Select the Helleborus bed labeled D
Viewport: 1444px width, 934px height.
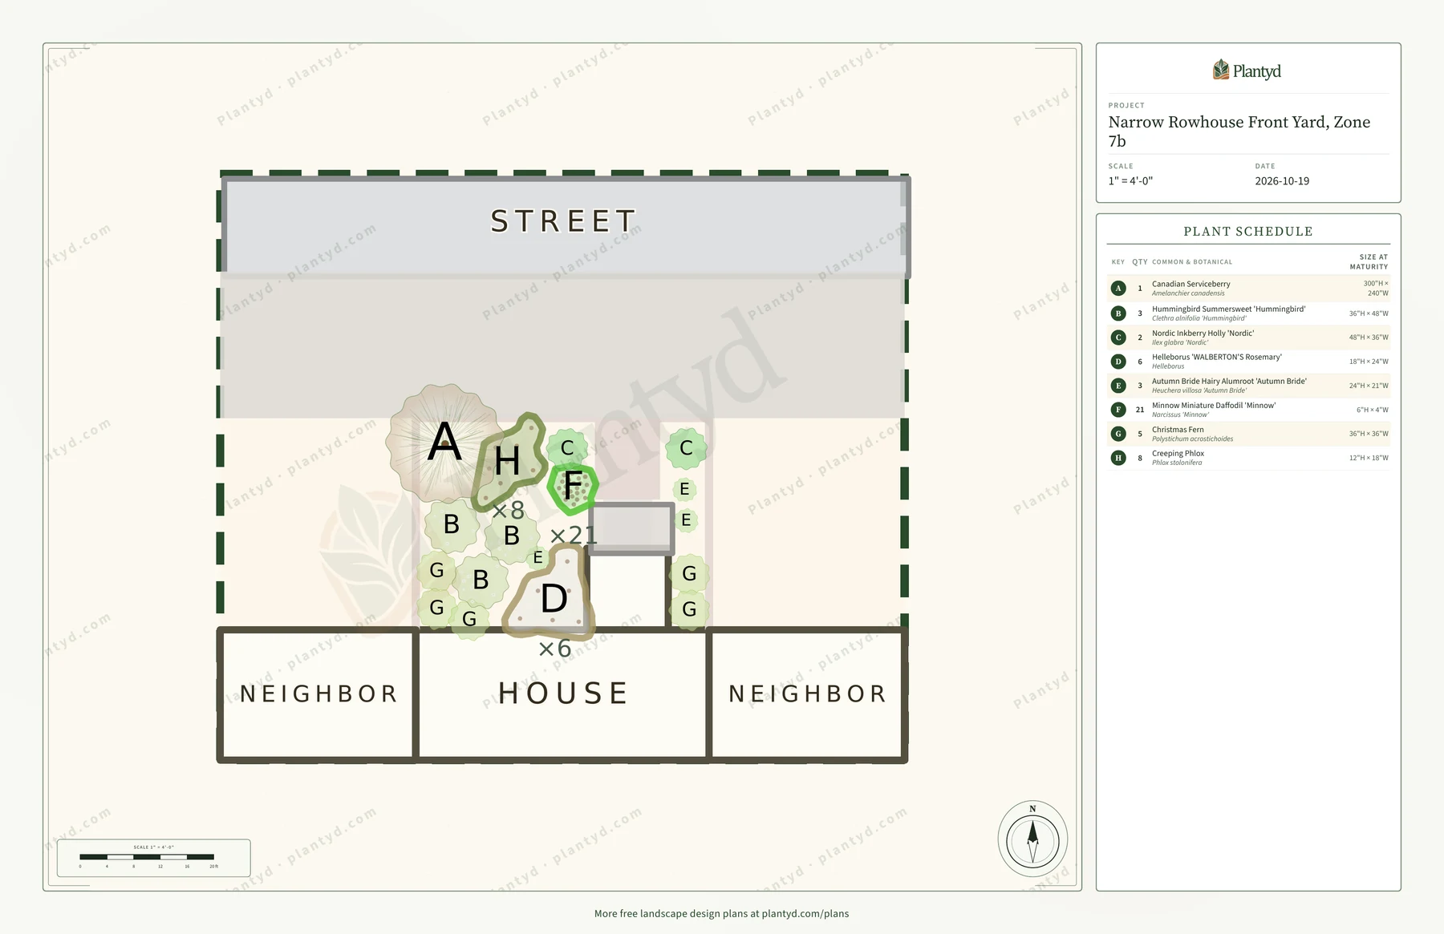point(552,594)
